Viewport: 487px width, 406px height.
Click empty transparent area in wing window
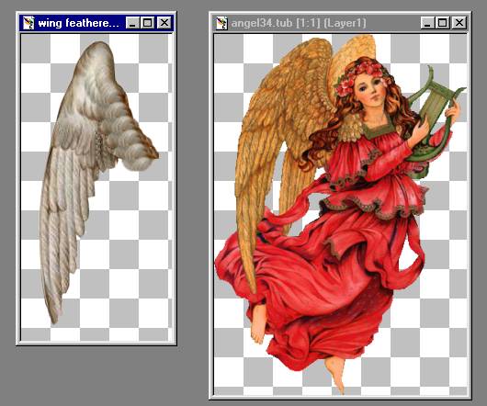(130, 248)
